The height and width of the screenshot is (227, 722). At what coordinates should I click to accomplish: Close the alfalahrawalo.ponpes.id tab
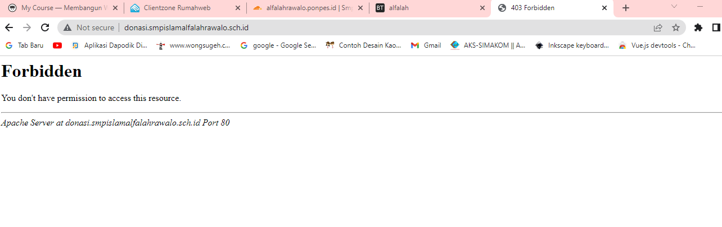pyautogui.click(x=360, y=8)
